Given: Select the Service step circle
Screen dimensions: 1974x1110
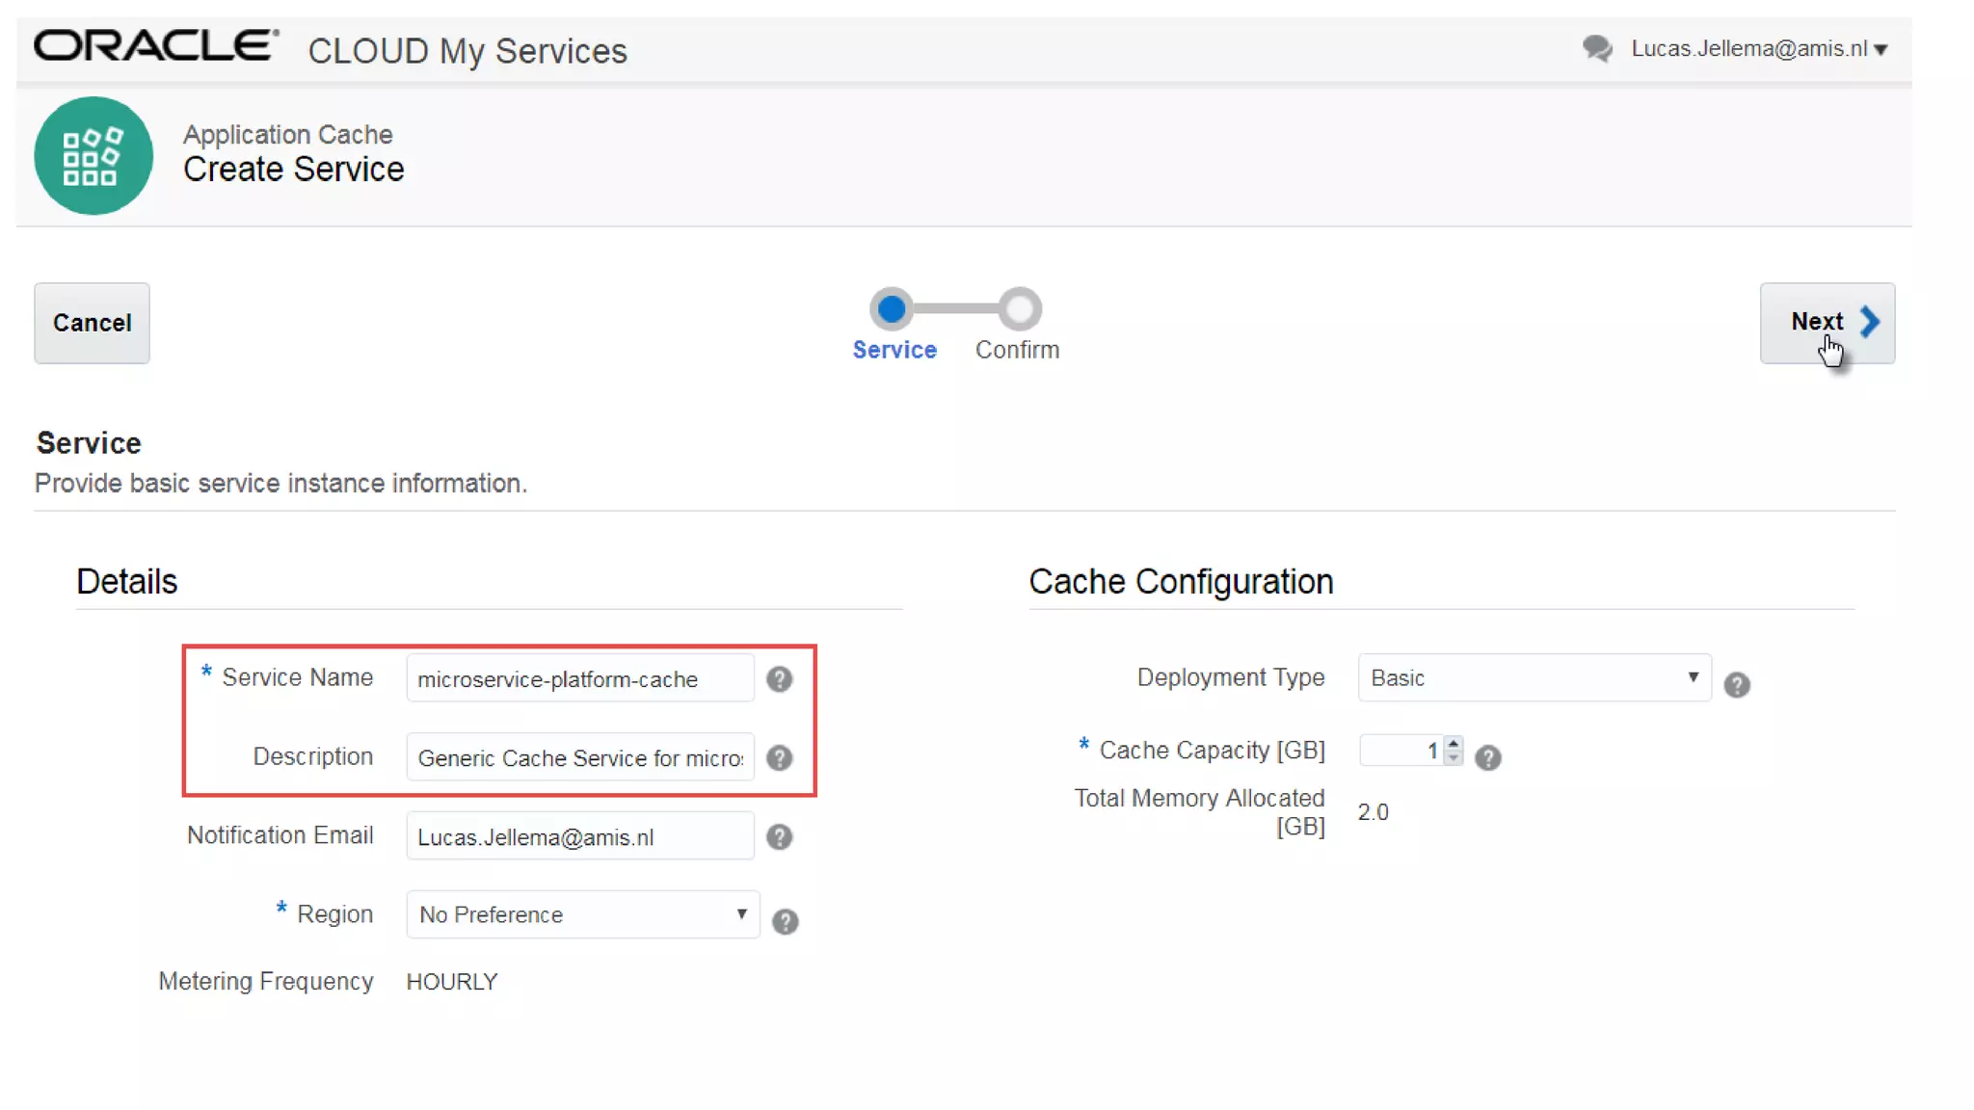Looking at the screenshot, I should point(892,309).
